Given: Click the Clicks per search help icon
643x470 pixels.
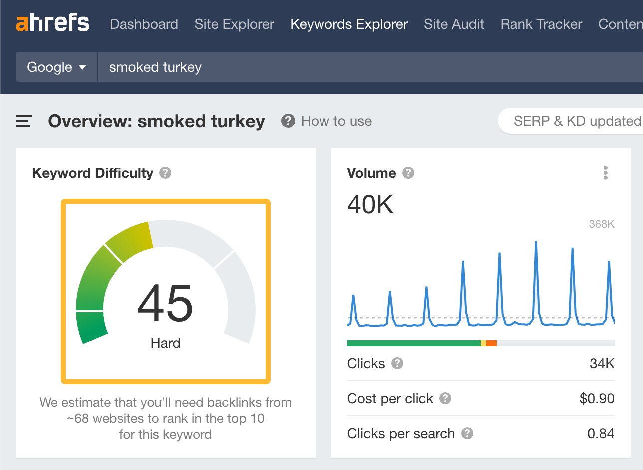Looking at the screenshot, I should pyautogui.click(x=468, y=434).
